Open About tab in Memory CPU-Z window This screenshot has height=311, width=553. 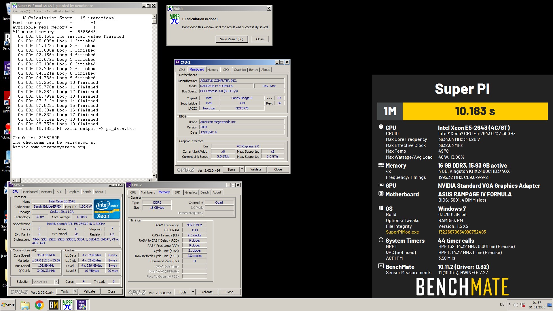click(217, 192)
